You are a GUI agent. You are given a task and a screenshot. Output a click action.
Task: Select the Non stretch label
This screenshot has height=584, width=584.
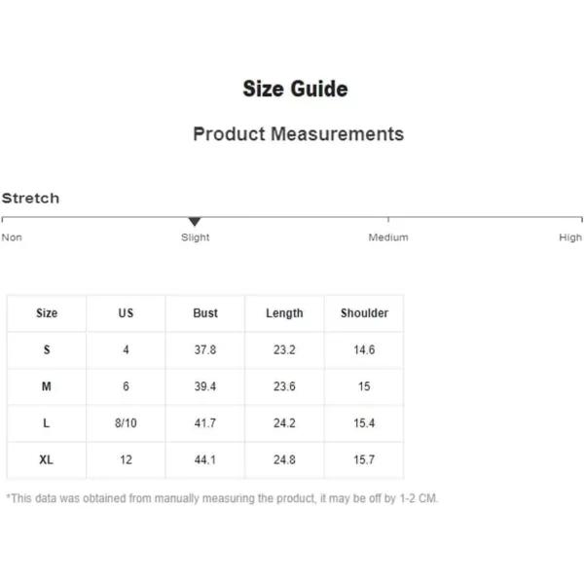click(x=12, y=237)
